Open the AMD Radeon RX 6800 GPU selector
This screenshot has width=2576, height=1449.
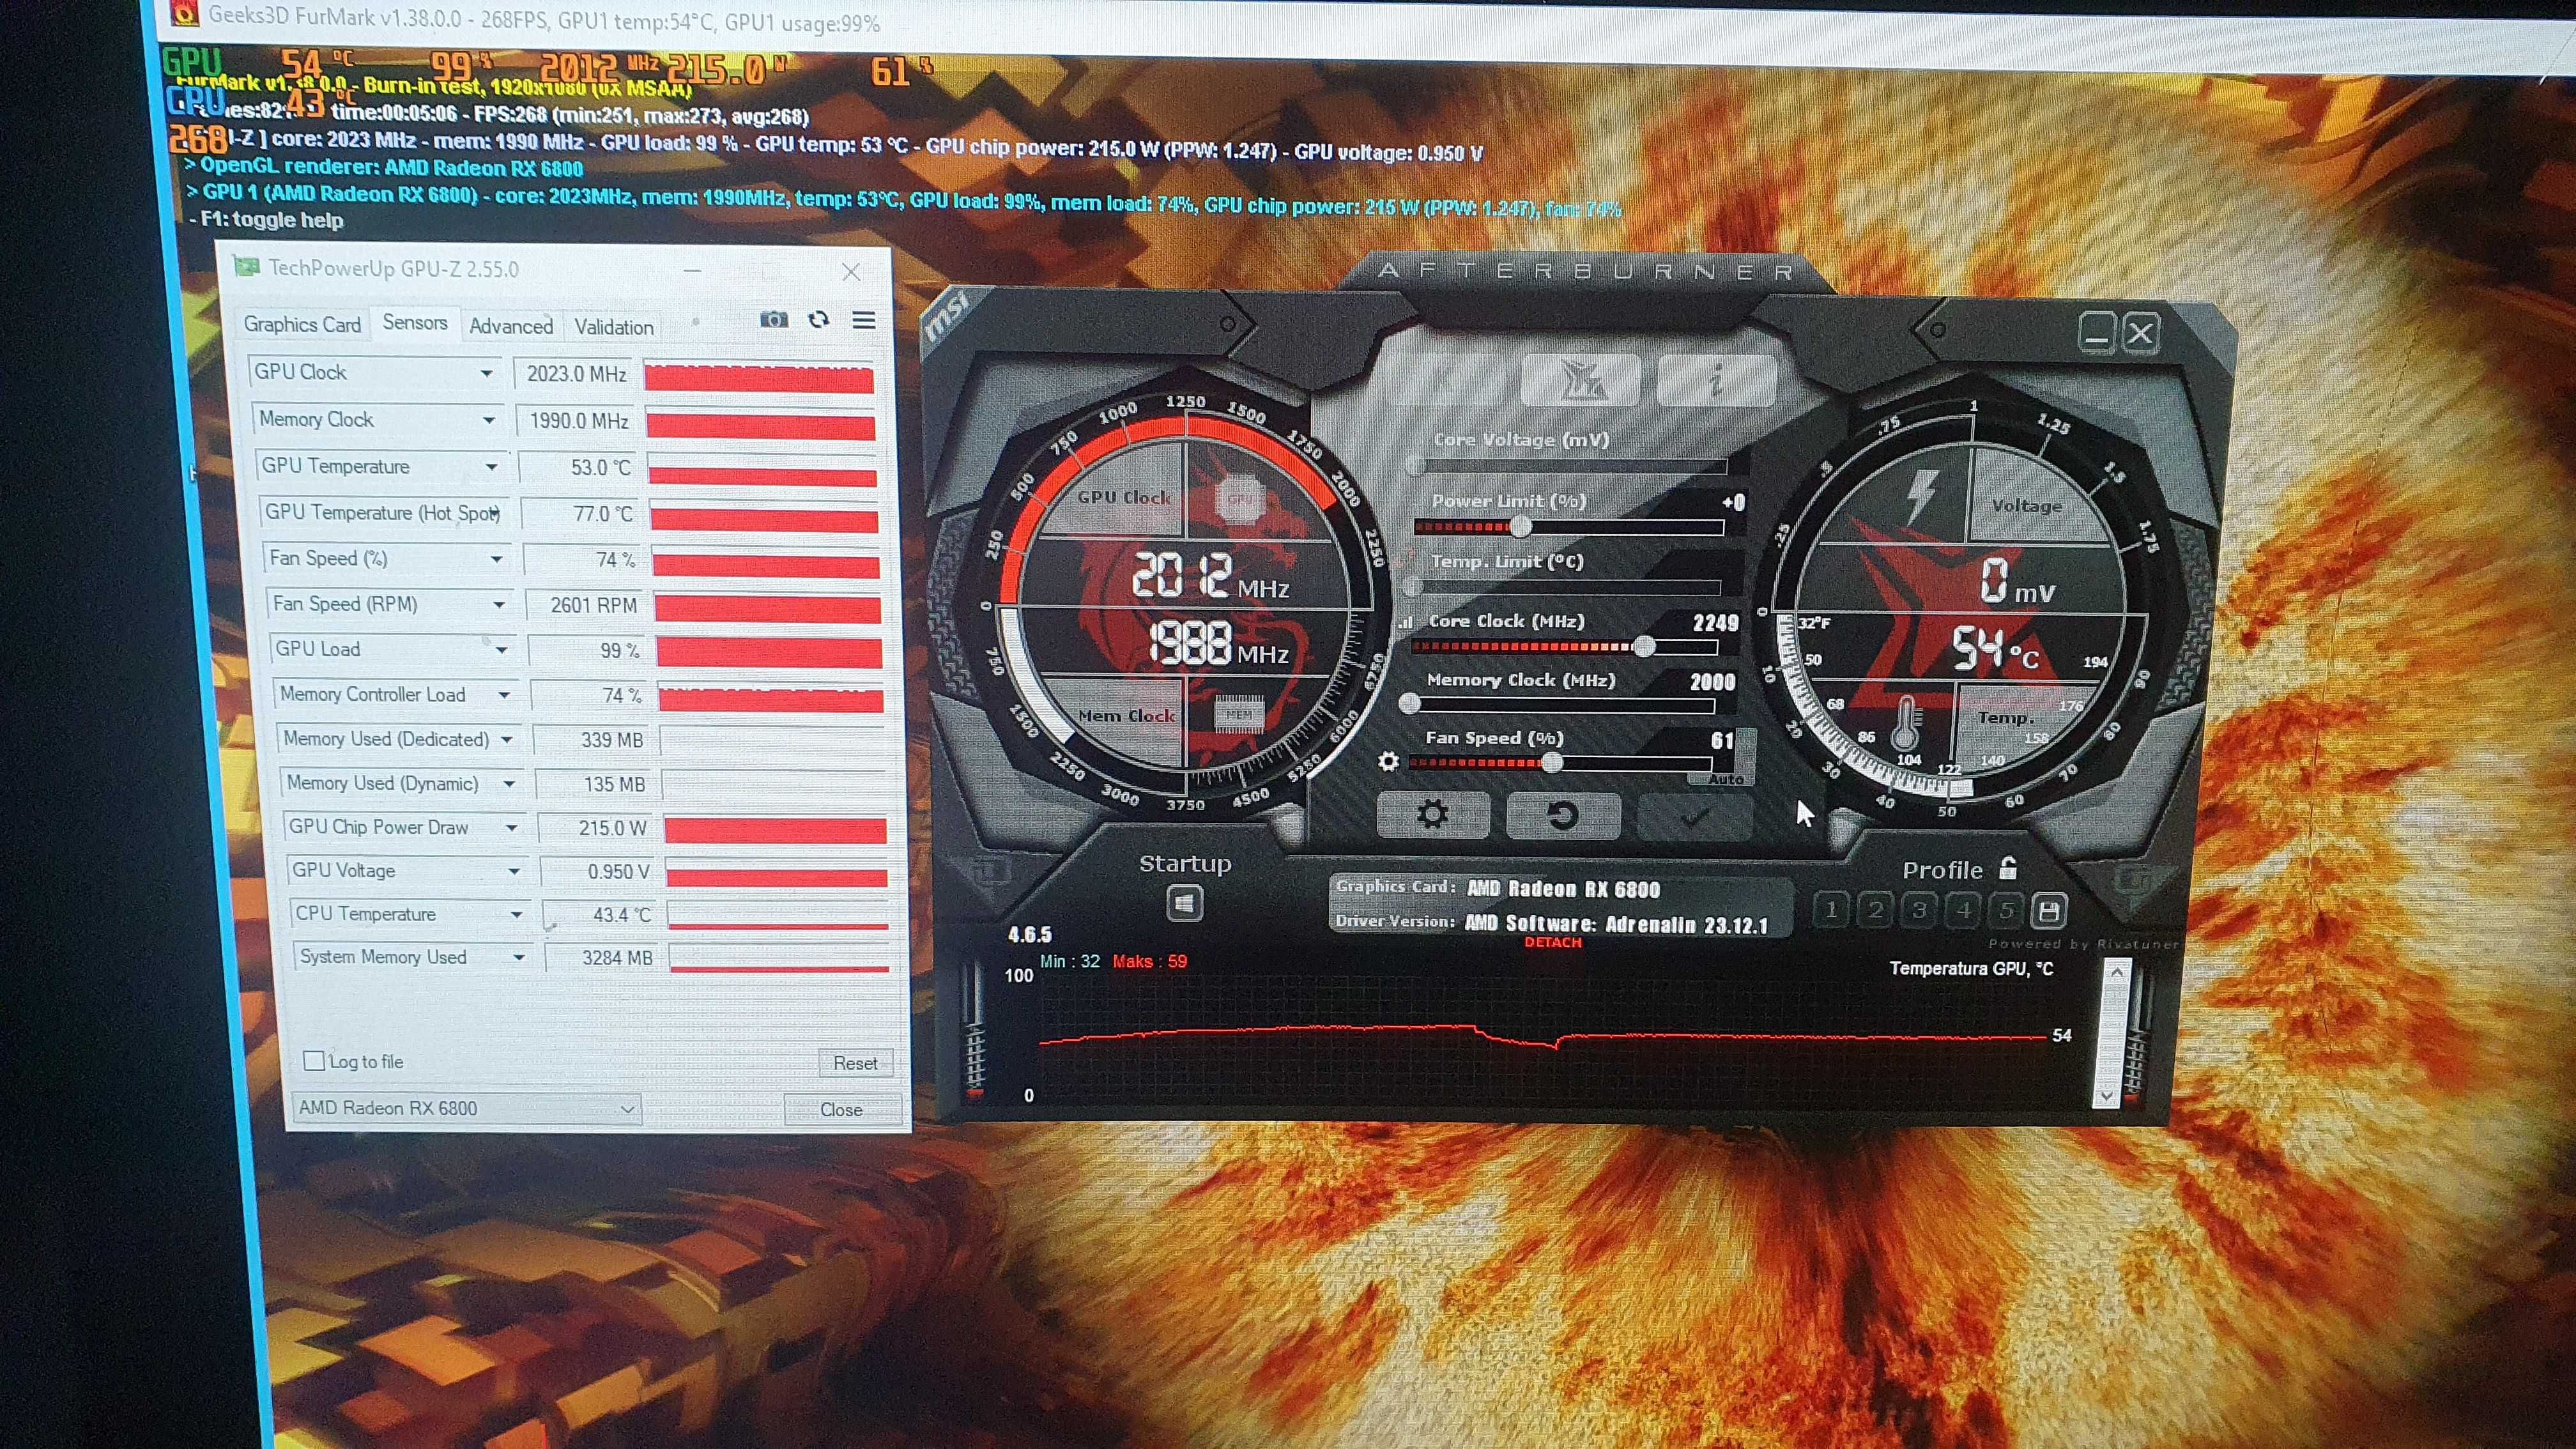click(467, 1108)
